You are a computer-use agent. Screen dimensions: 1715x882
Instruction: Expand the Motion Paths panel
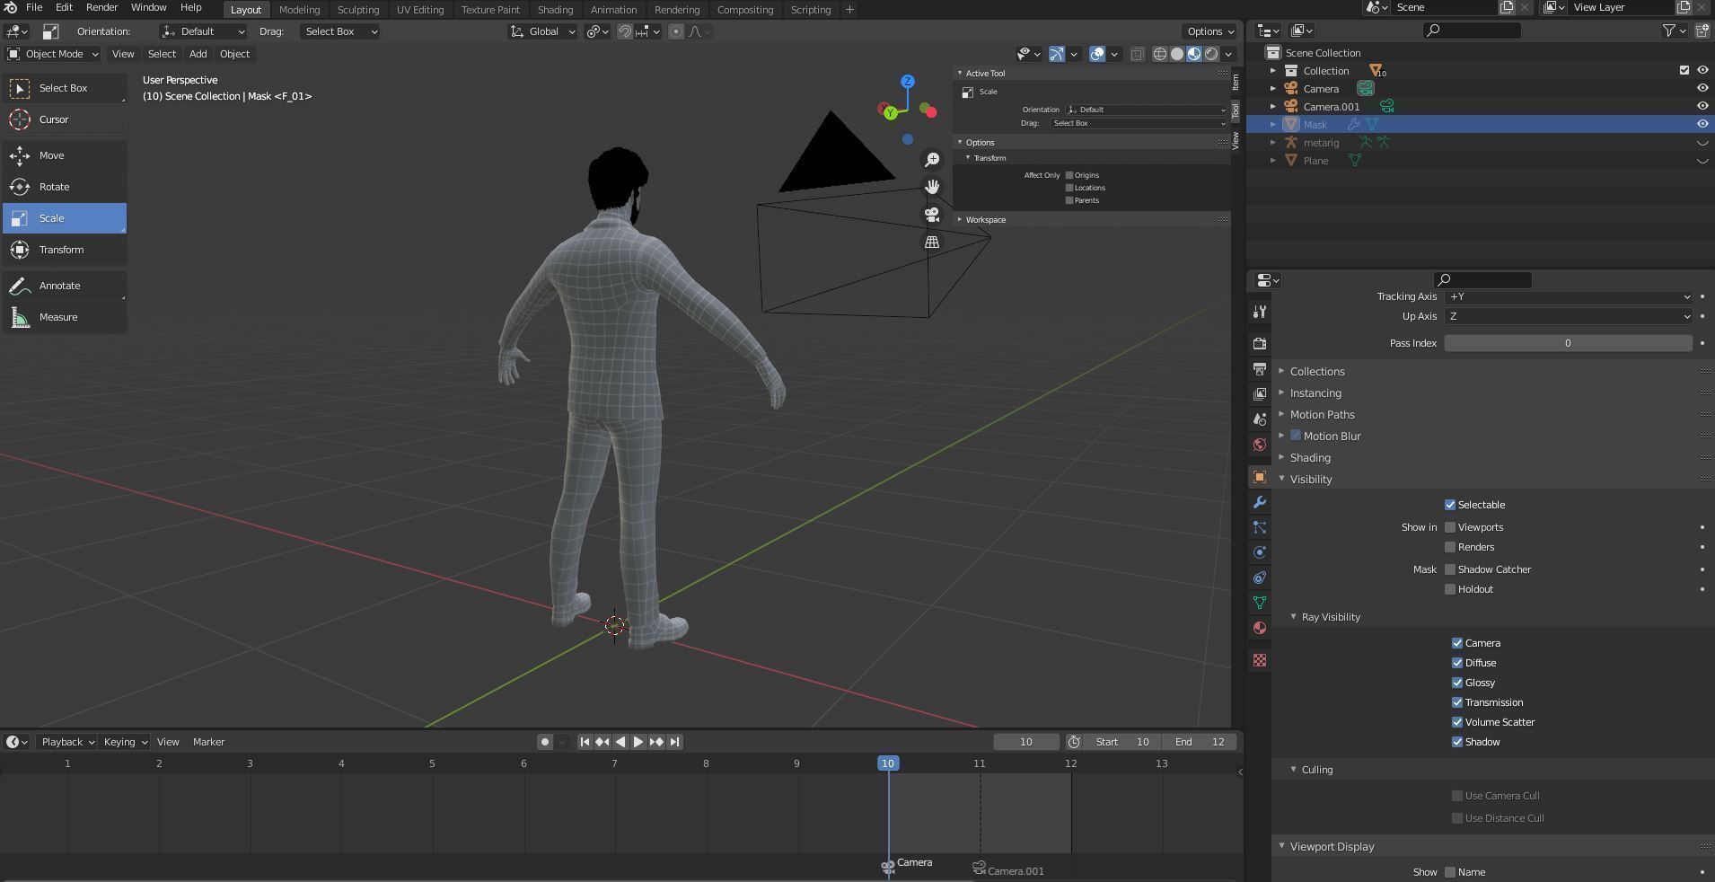[1322, 415]
